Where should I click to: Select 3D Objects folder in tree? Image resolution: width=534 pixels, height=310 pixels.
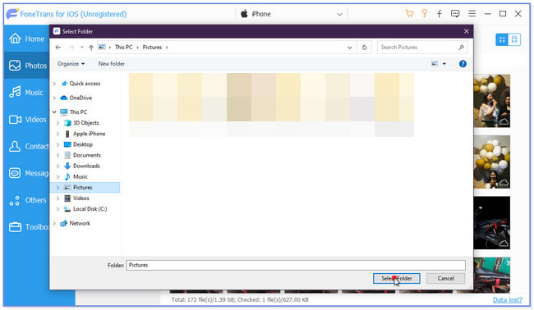click(x=85, y=123)
